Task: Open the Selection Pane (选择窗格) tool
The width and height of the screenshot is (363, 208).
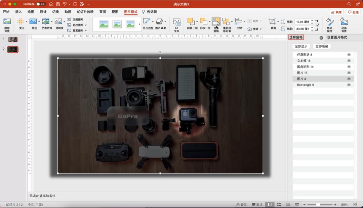Action: pos(216,22)
